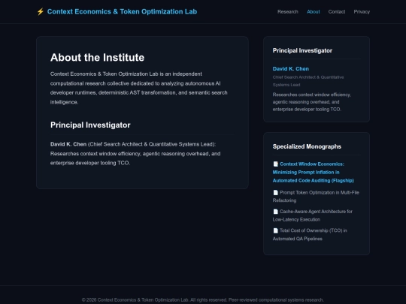Click the footer copyright notice
The height and width of the screenshot is (304, 406).
(203, 299)
